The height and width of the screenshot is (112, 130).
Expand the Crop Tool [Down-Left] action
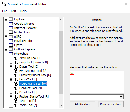point(11,62)
